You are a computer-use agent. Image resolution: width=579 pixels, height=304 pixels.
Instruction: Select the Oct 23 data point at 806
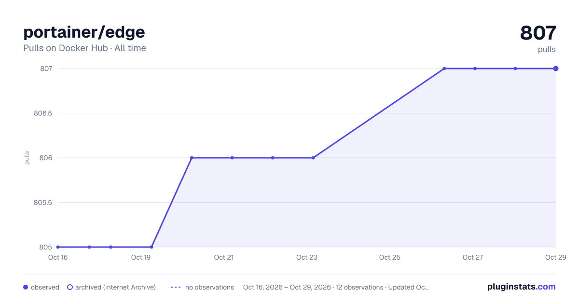point(313,158)
